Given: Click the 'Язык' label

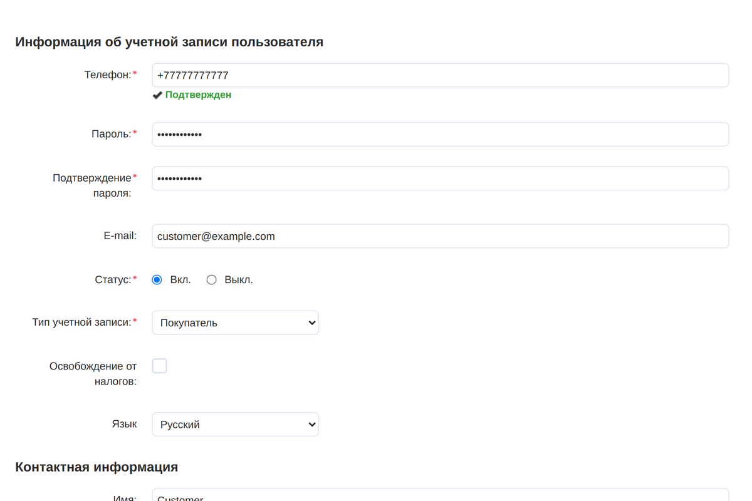Looking at the screenshot, I should coord(124,424).
